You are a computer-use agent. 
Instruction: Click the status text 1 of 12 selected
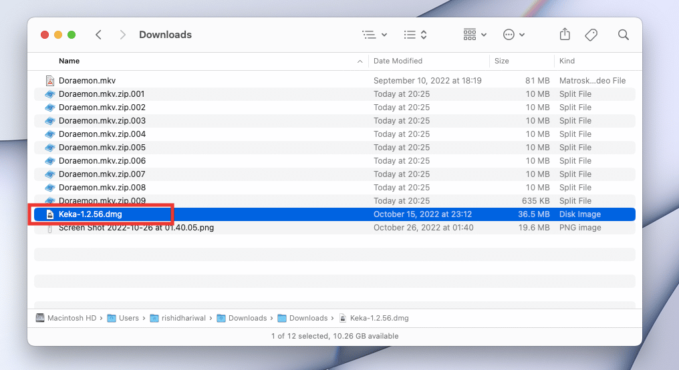tap(299, 336)
